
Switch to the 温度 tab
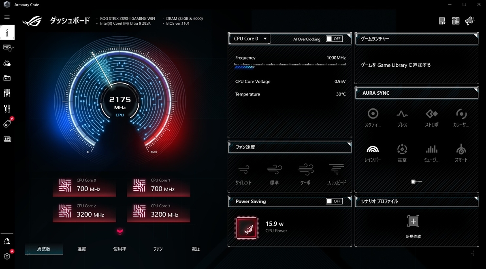(x=81, y=249)
